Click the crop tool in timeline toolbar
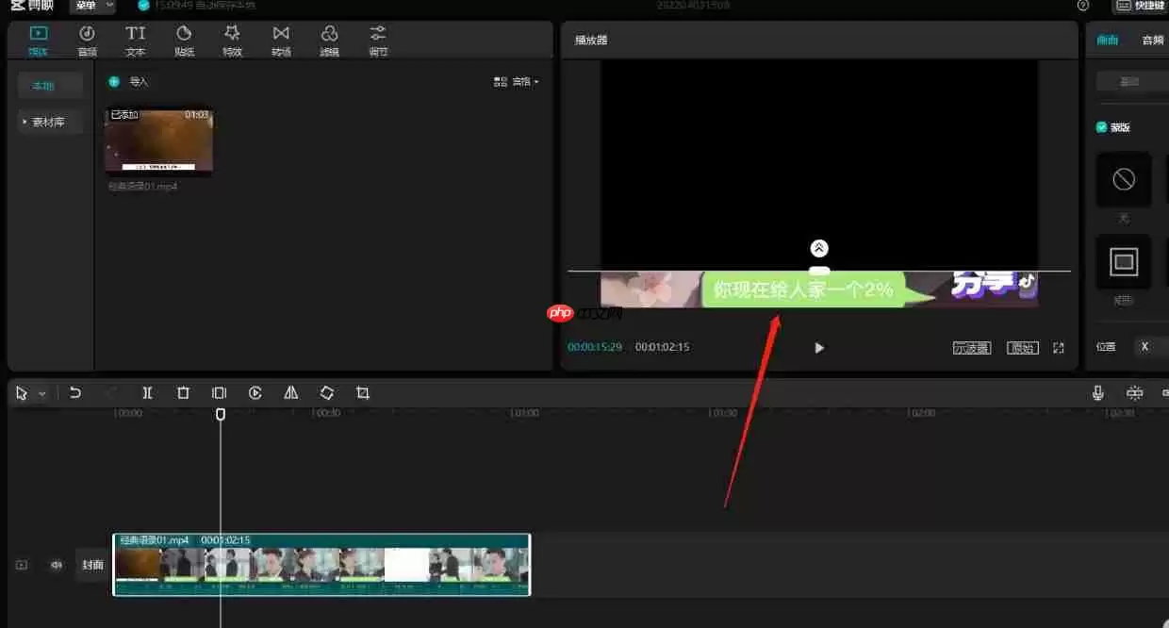The image size is (1169, 628). 363,392
